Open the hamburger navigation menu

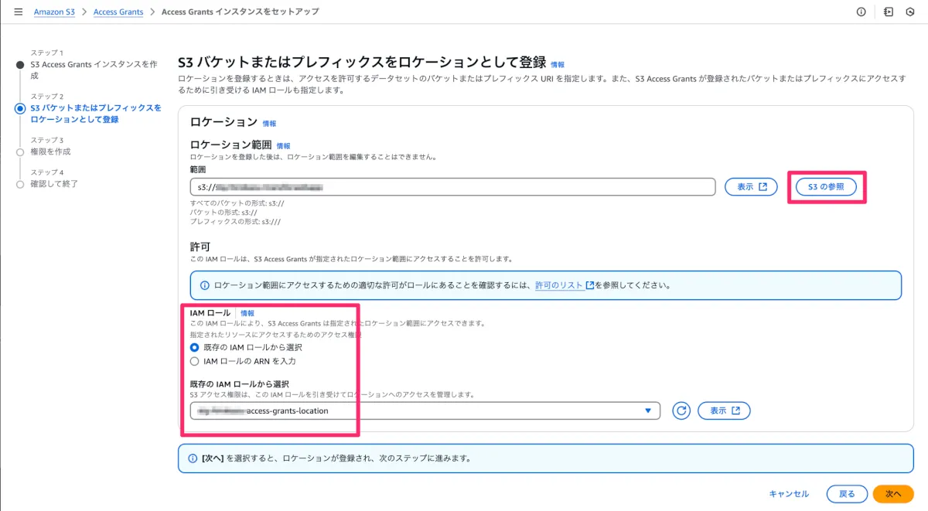tap(19, 12)
